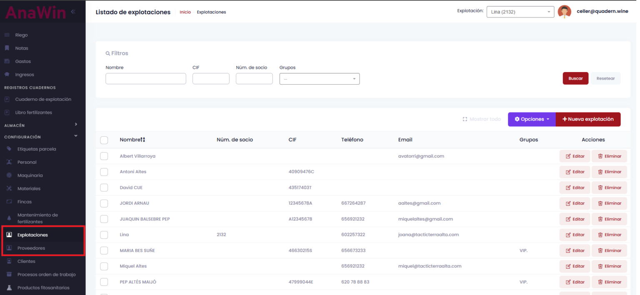This screenshot has height=295, width=640.
Task: Click the Riego sidebar icon
Action: point(7,35)
